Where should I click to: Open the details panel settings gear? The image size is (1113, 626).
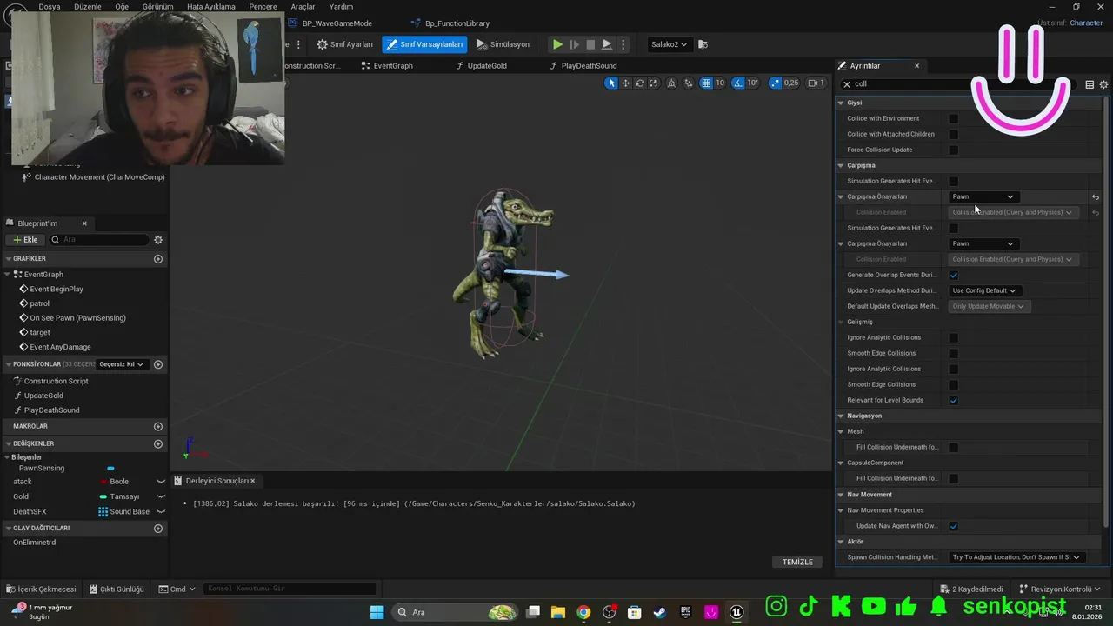(x=1103, y=84)
